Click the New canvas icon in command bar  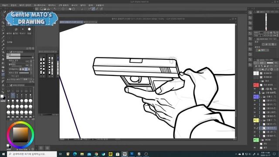[41, 9]
